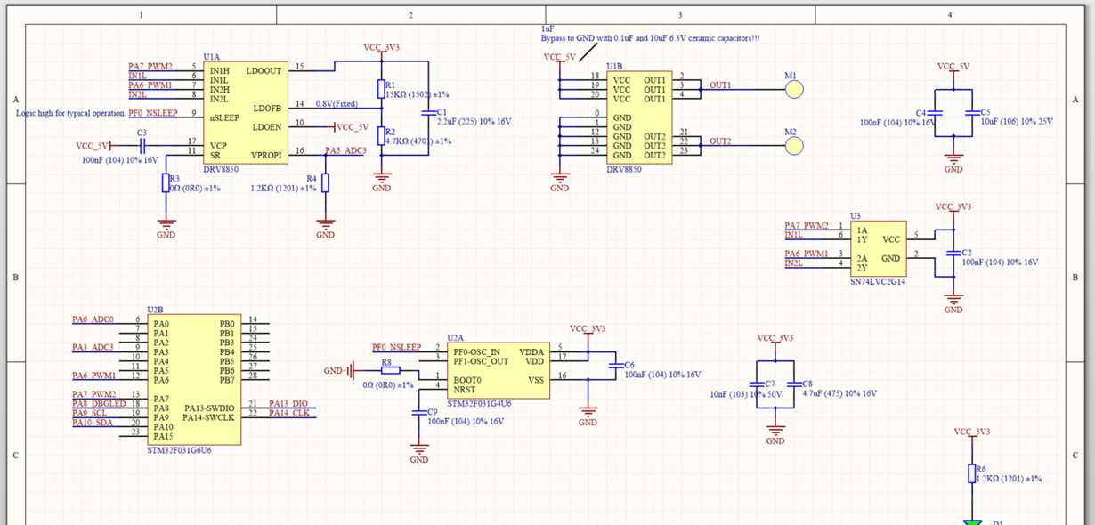Viewport: 1095px width, 525px height.
Task: Click the M2 motor pad circle
Action: pos(793,146)
